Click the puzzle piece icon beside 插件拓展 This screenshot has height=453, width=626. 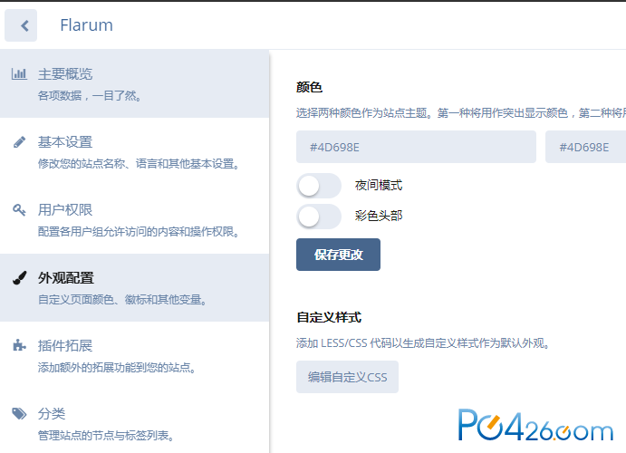pyautogui.click(x=19, y=345)
